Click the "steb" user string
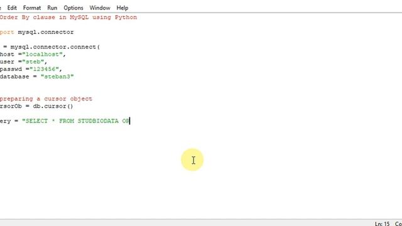 (33, 62)
